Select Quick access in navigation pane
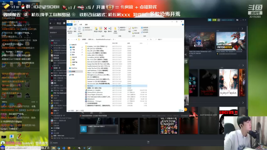This screenshot has height=150, width=267. [73, 45]
